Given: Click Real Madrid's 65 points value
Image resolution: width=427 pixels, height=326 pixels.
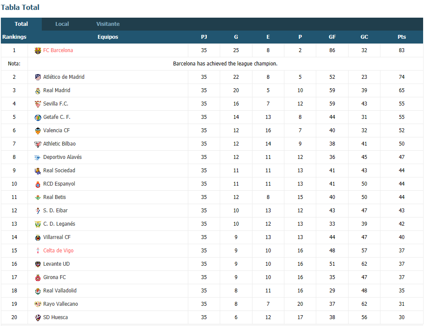Looking at the screenshot, I should [402, 90].
